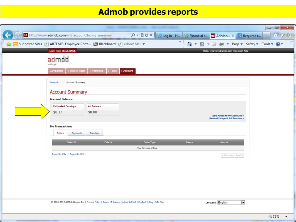The image size is (296, 222).
Task: Open the Yahoo! Mail favorite
Action: pyautogui.click(x=130, y=44)
